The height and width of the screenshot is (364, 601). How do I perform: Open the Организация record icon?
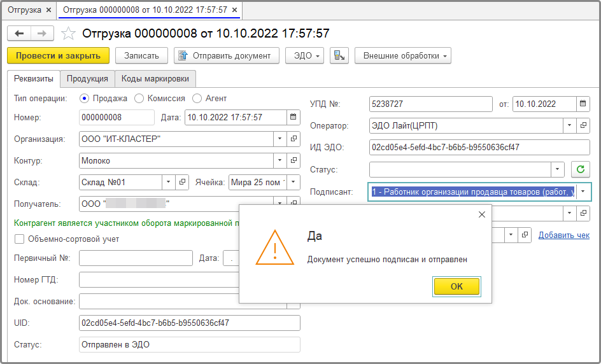[x=293, y=139]
